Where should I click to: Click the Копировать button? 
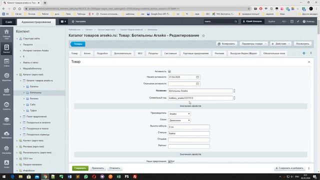[x=226, y=43]
